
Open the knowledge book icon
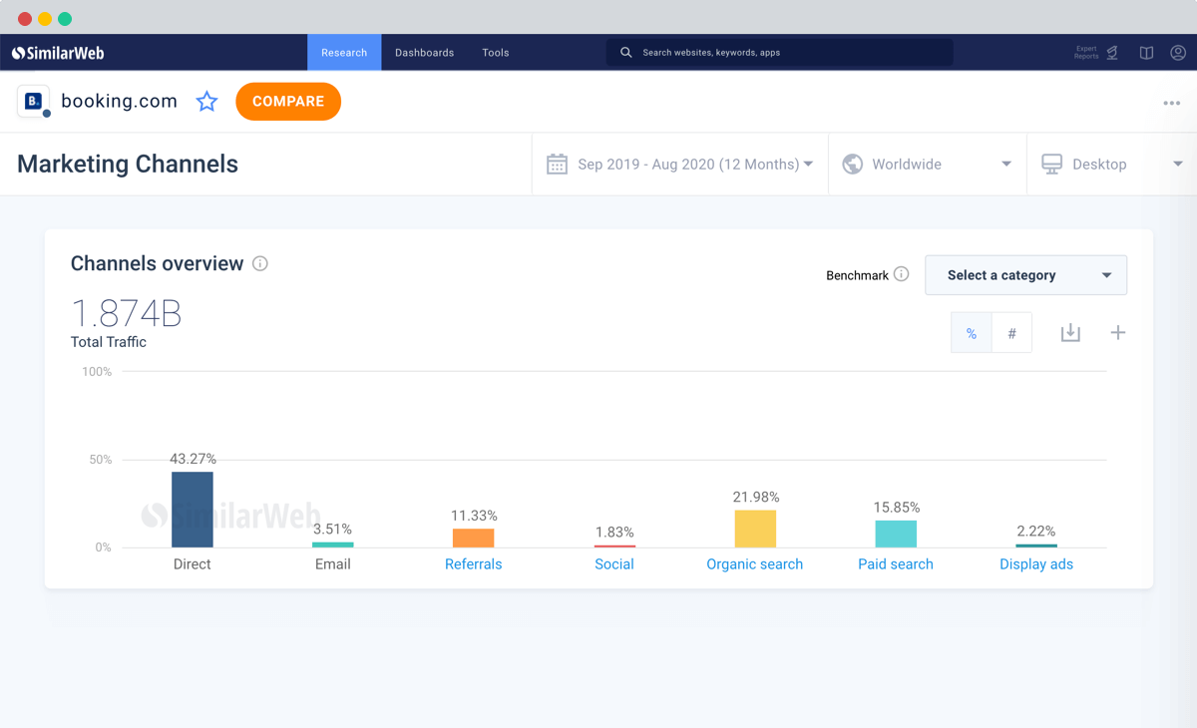click(1146, 53)
